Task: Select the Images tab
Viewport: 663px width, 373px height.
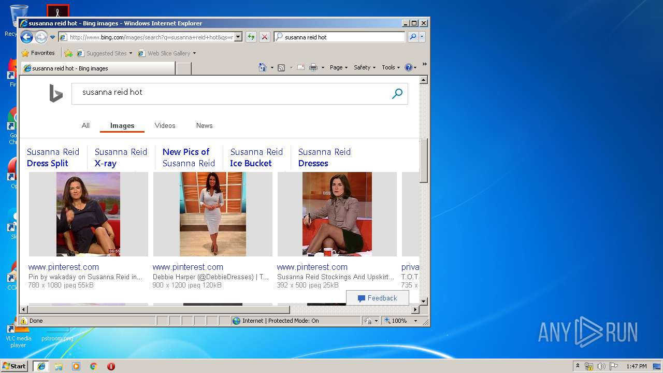Action: 122,125
